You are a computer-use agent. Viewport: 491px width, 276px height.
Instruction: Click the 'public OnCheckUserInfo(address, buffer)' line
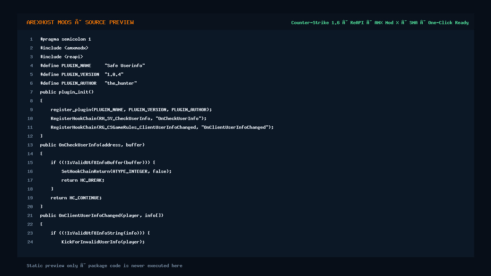coord(92,145)
